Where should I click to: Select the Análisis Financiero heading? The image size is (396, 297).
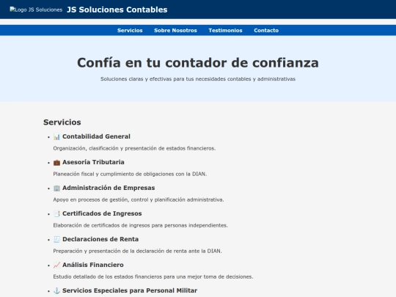click(x=93, y=265)
